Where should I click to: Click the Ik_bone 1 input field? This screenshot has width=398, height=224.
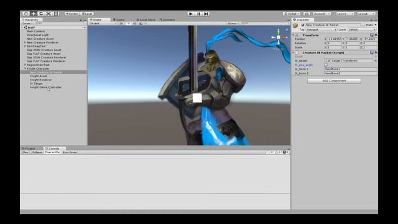pyautogui.click(x=351, y=69)
